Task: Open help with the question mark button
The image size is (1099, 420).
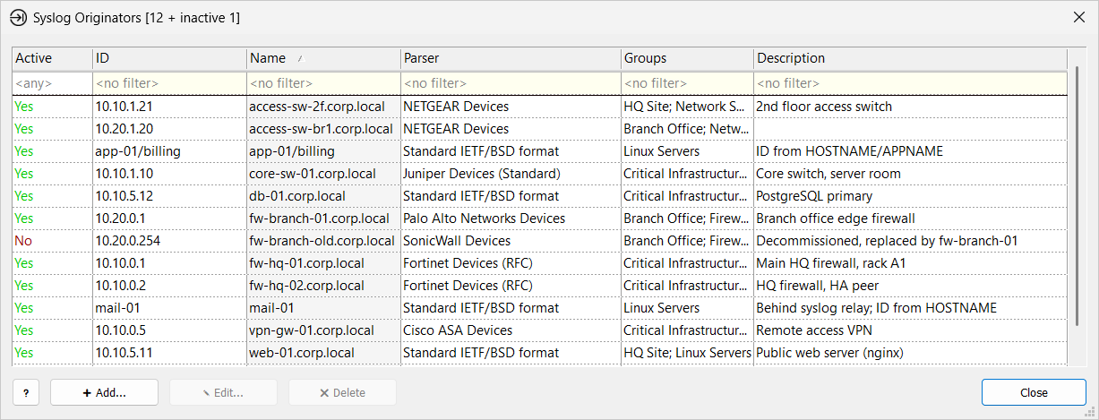Action: tap(25, 392)
